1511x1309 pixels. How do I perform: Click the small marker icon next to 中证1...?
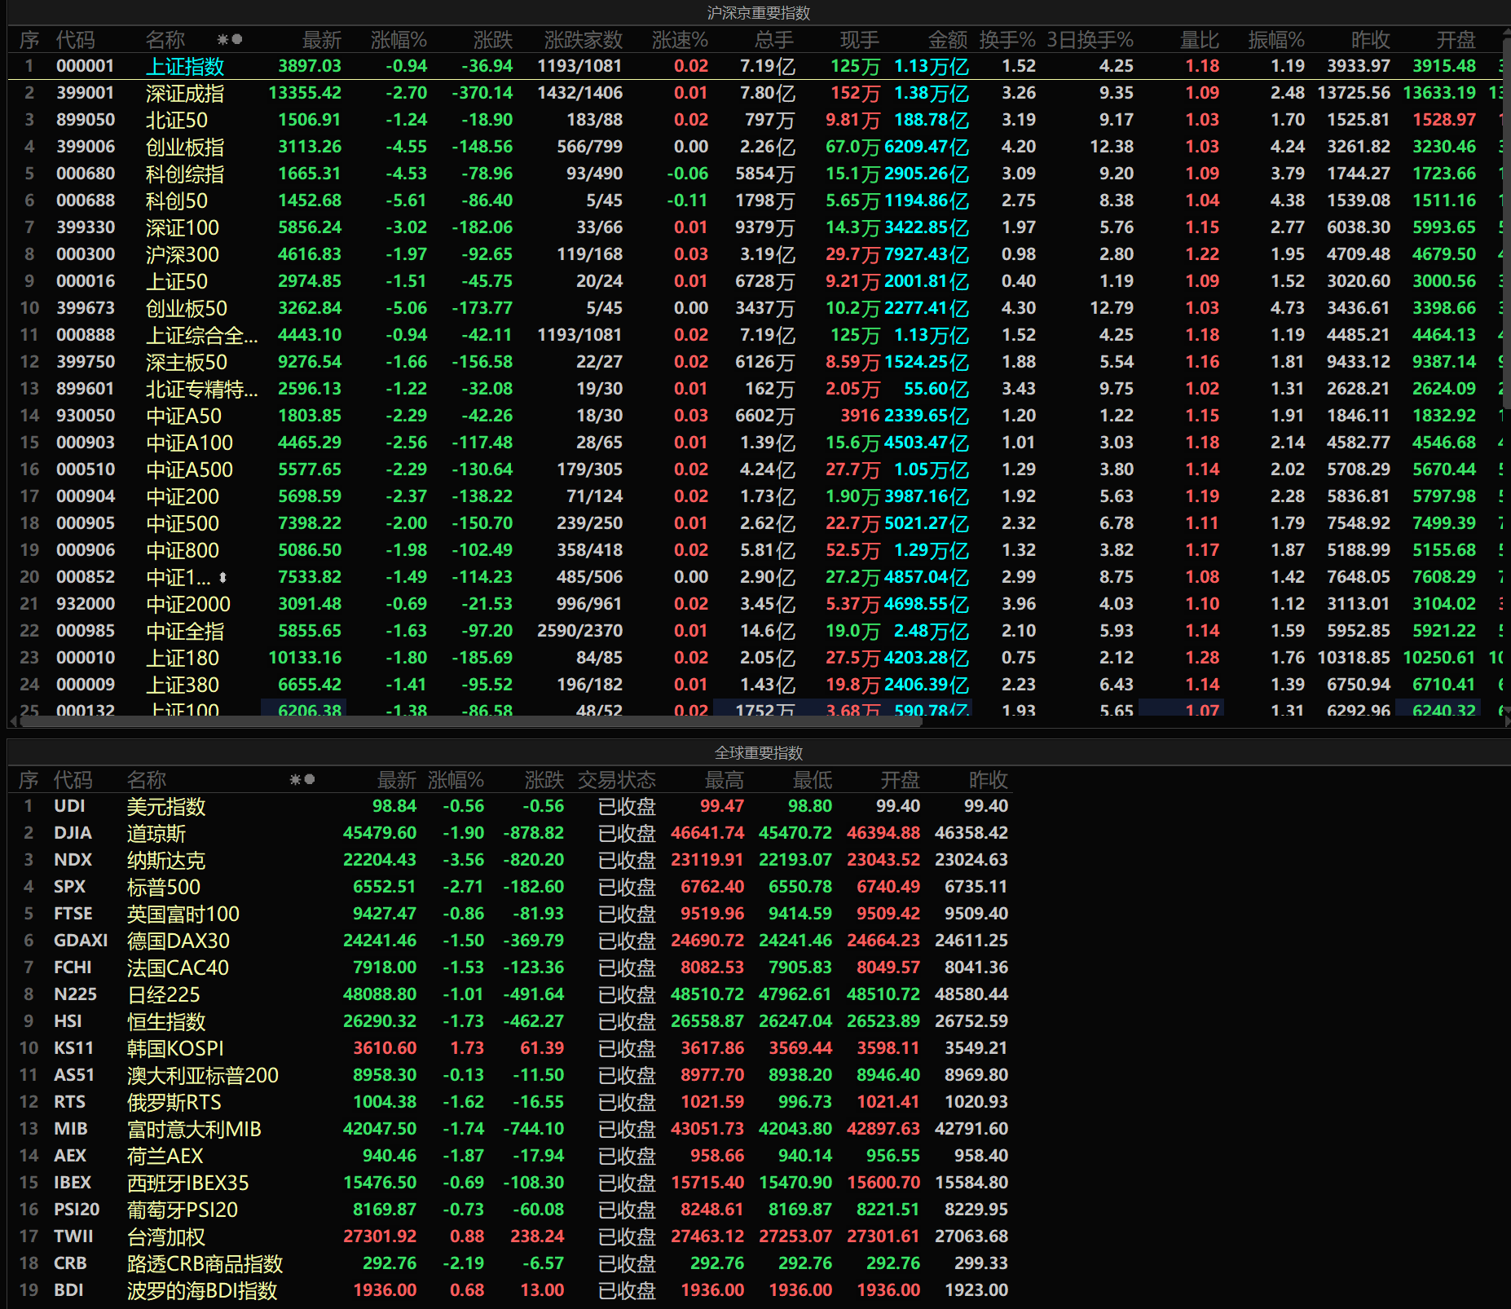pos(222,577)
